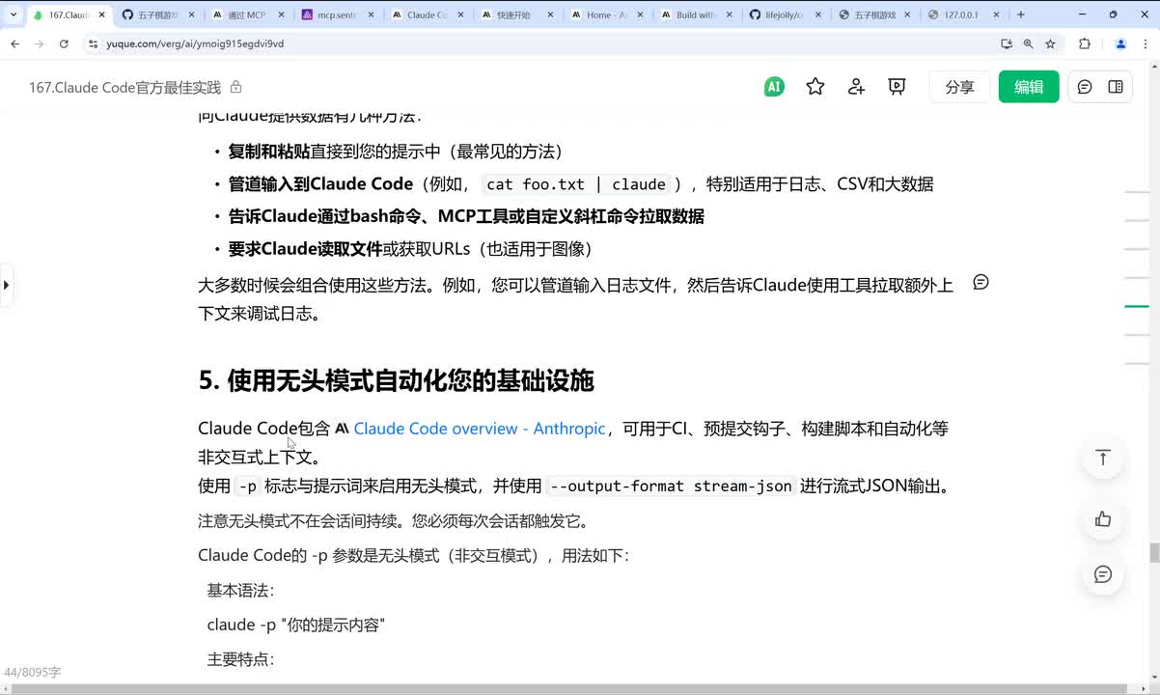Click the code snippet cat foo.txt | claude
Screen dimensions: 1160x695
[576, 184]
